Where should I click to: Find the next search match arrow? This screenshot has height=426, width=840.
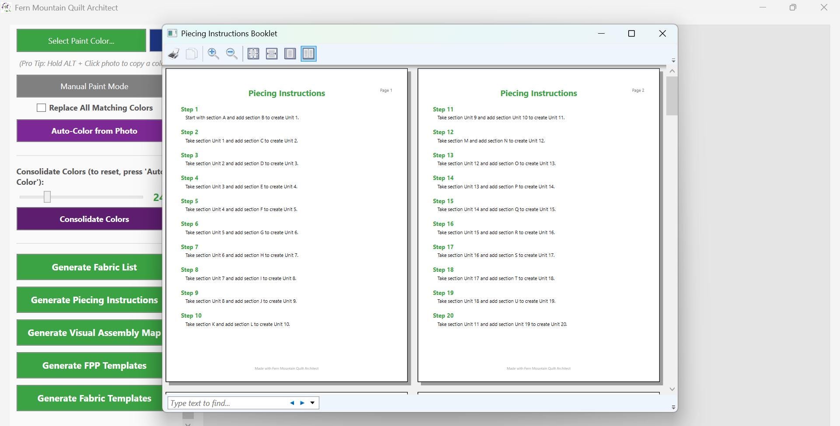pyautogui.click(x=302, y=403)
